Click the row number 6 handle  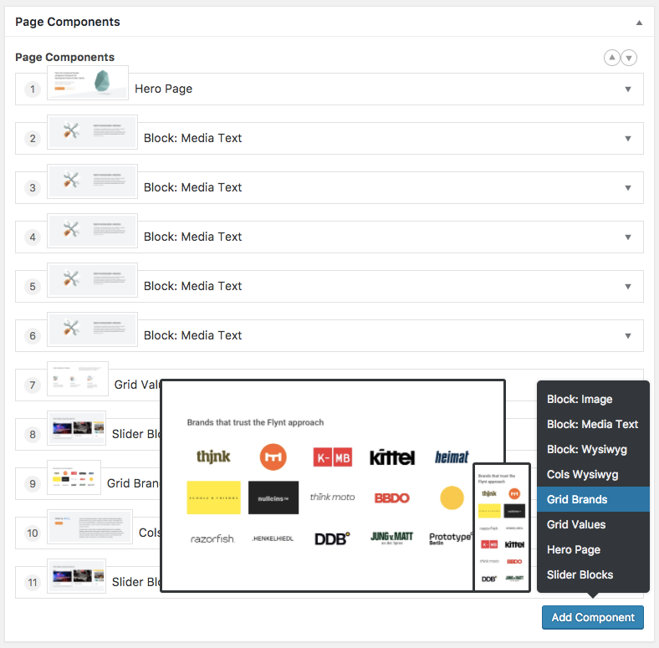tap(33, 336)
